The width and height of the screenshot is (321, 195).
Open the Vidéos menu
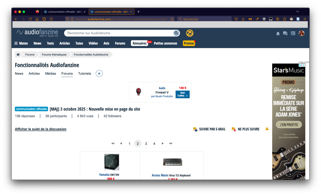click(x=93, y=43)
